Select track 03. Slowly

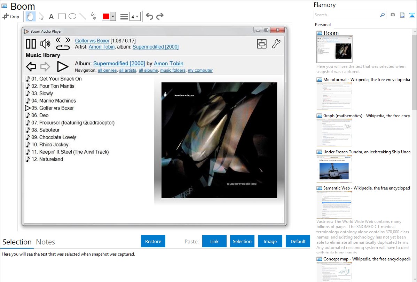click(39, 93)
